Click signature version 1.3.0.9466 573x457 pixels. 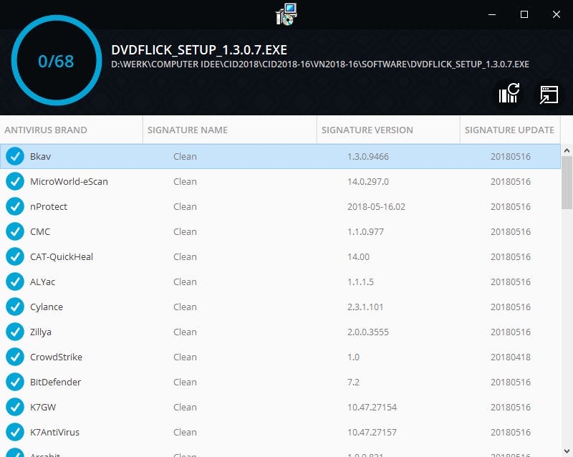coord(368,156)
